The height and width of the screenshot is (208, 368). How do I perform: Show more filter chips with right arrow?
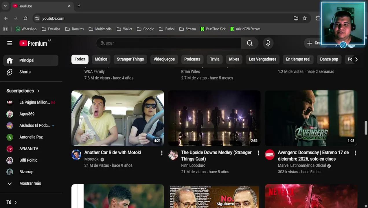[356, 59]
